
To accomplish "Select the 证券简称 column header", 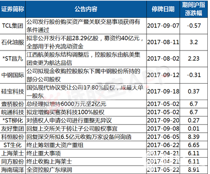I will [12, 9].
